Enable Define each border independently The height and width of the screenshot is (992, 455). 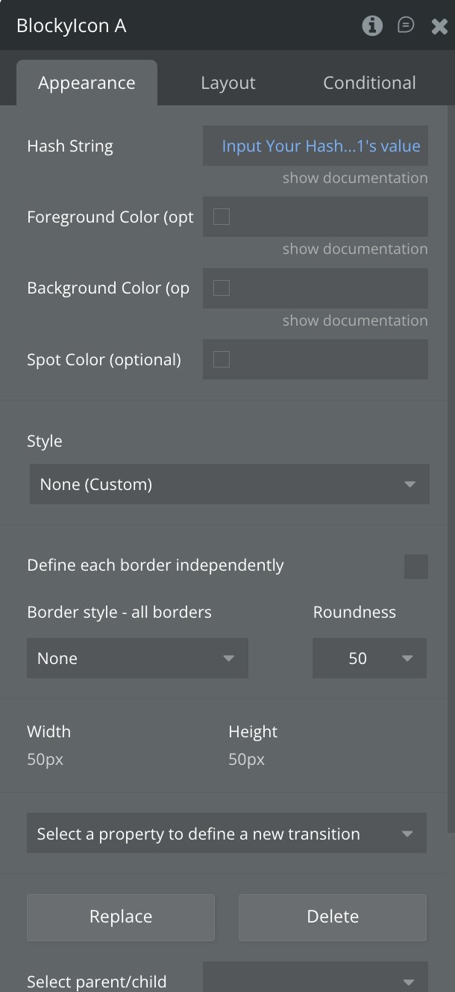(415, 566)
